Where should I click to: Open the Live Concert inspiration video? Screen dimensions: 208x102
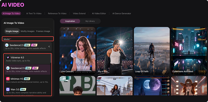click(x=77, y=51)
